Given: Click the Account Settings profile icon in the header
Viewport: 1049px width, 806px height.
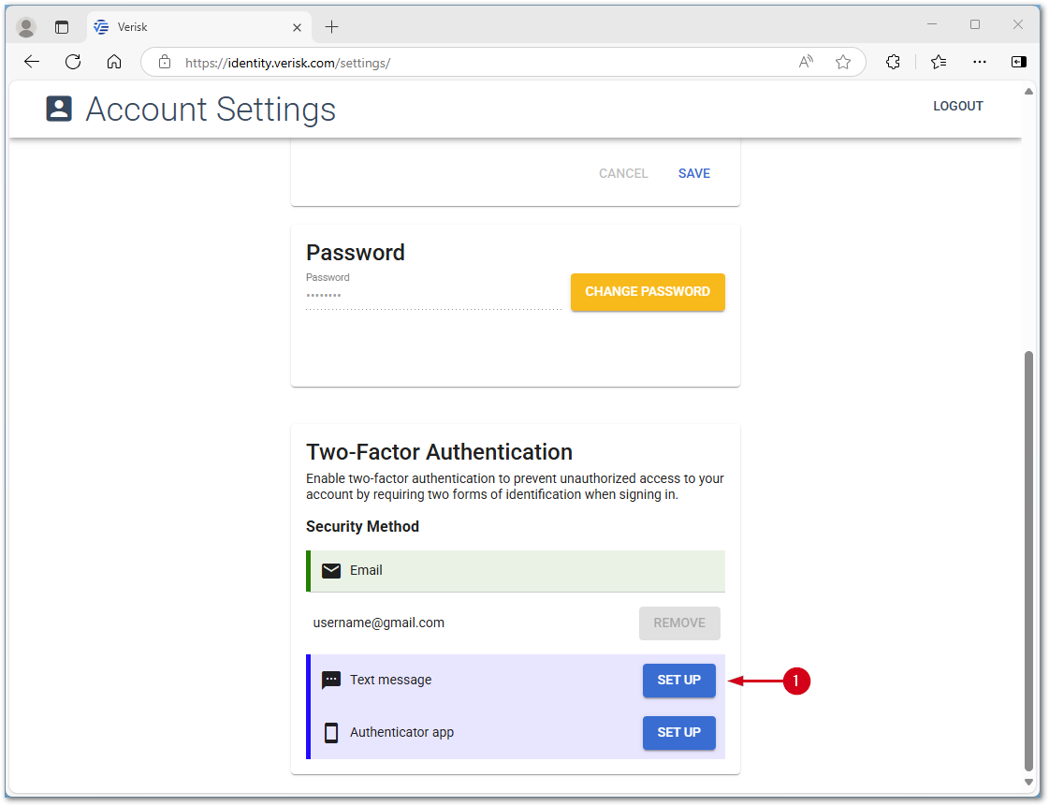Looking at the screenshot, I should [58, 109].
